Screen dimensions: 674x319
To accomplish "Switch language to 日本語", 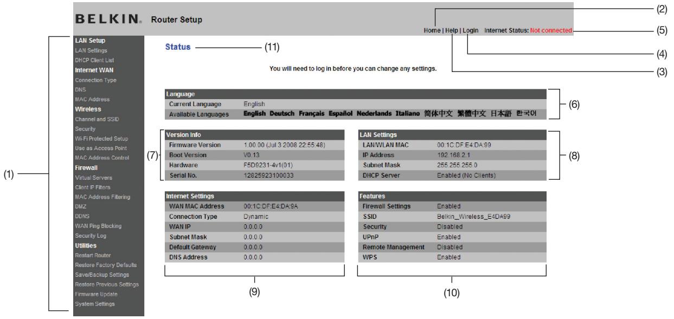I will click(500, 114).
